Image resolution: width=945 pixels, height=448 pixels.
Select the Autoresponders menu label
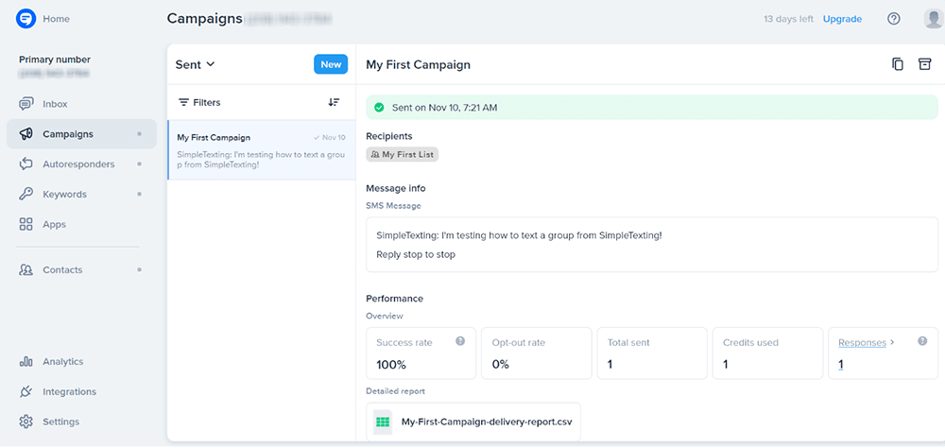tap(78, 164)
